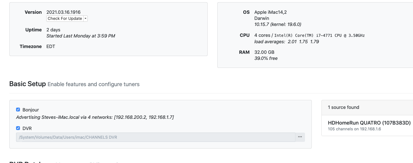Click the EDT timezone value
The width and height of the screenshot is (413, 163).
(51, 46)
